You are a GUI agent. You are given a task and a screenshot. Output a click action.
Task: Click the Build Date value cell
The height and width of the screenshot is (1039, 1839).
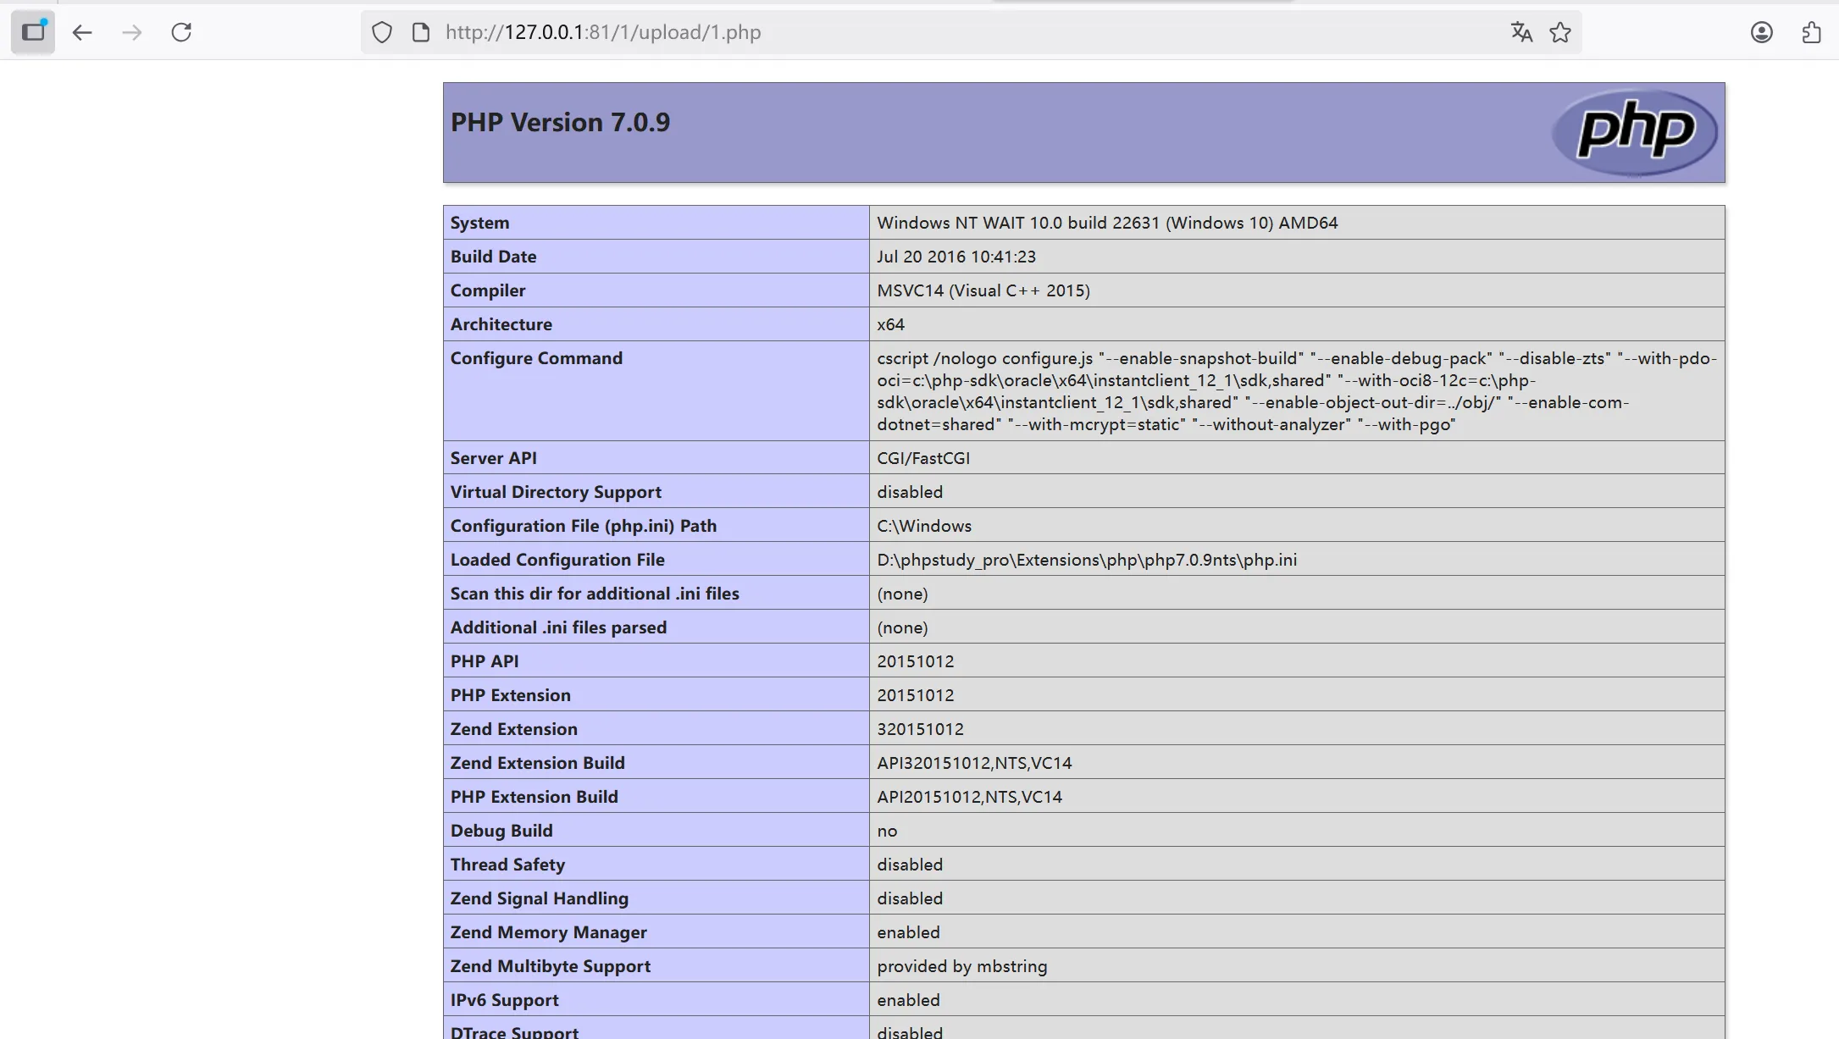coord(956,257)
